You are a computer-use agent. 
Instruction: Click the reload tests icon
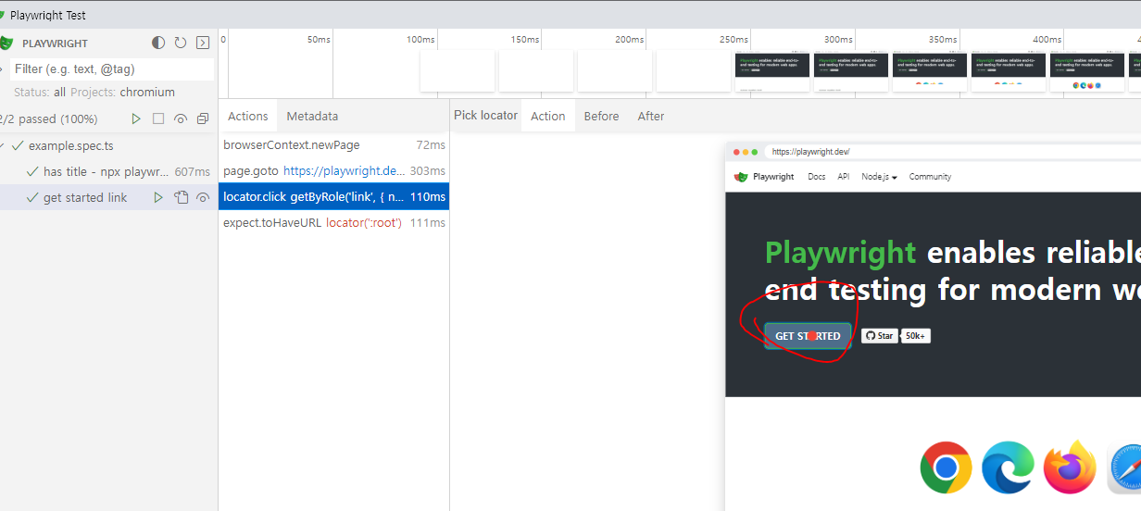point(181,43)
